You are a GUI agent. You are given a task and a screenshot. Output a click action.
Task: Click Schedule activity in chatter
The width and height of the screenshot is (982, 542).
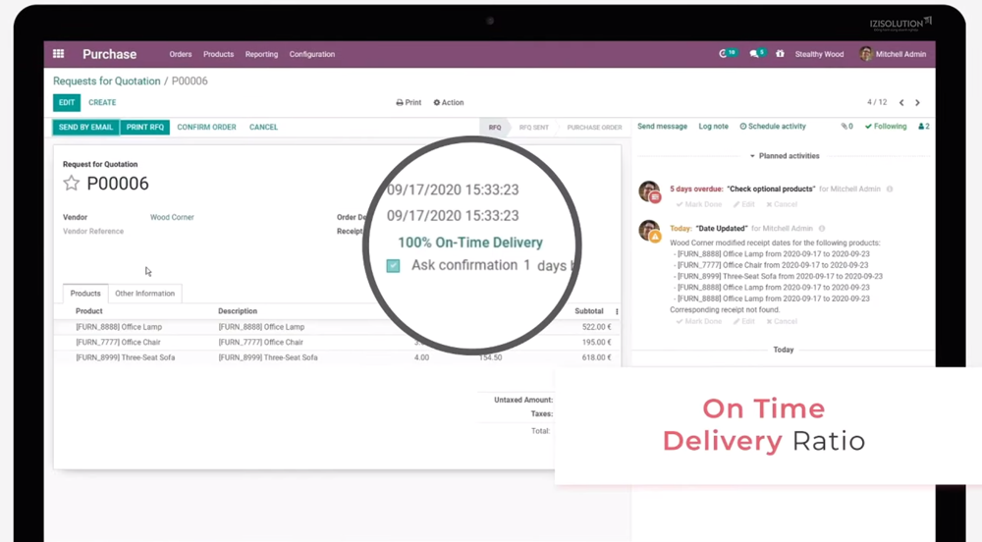point(773,127)
